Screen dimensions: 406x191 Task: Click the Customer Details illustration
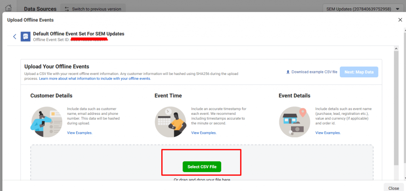pos(47,122)
